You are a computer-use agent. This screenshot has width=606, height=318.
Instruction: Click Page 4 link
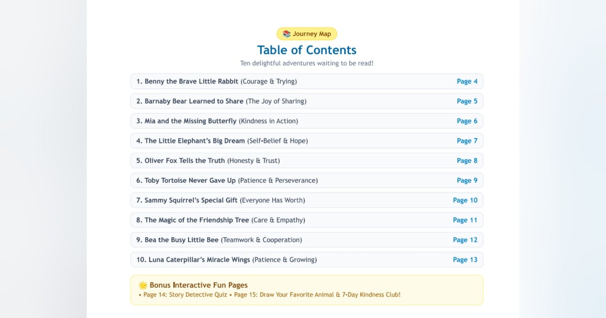pyautogui.click(x=467, y=81)
